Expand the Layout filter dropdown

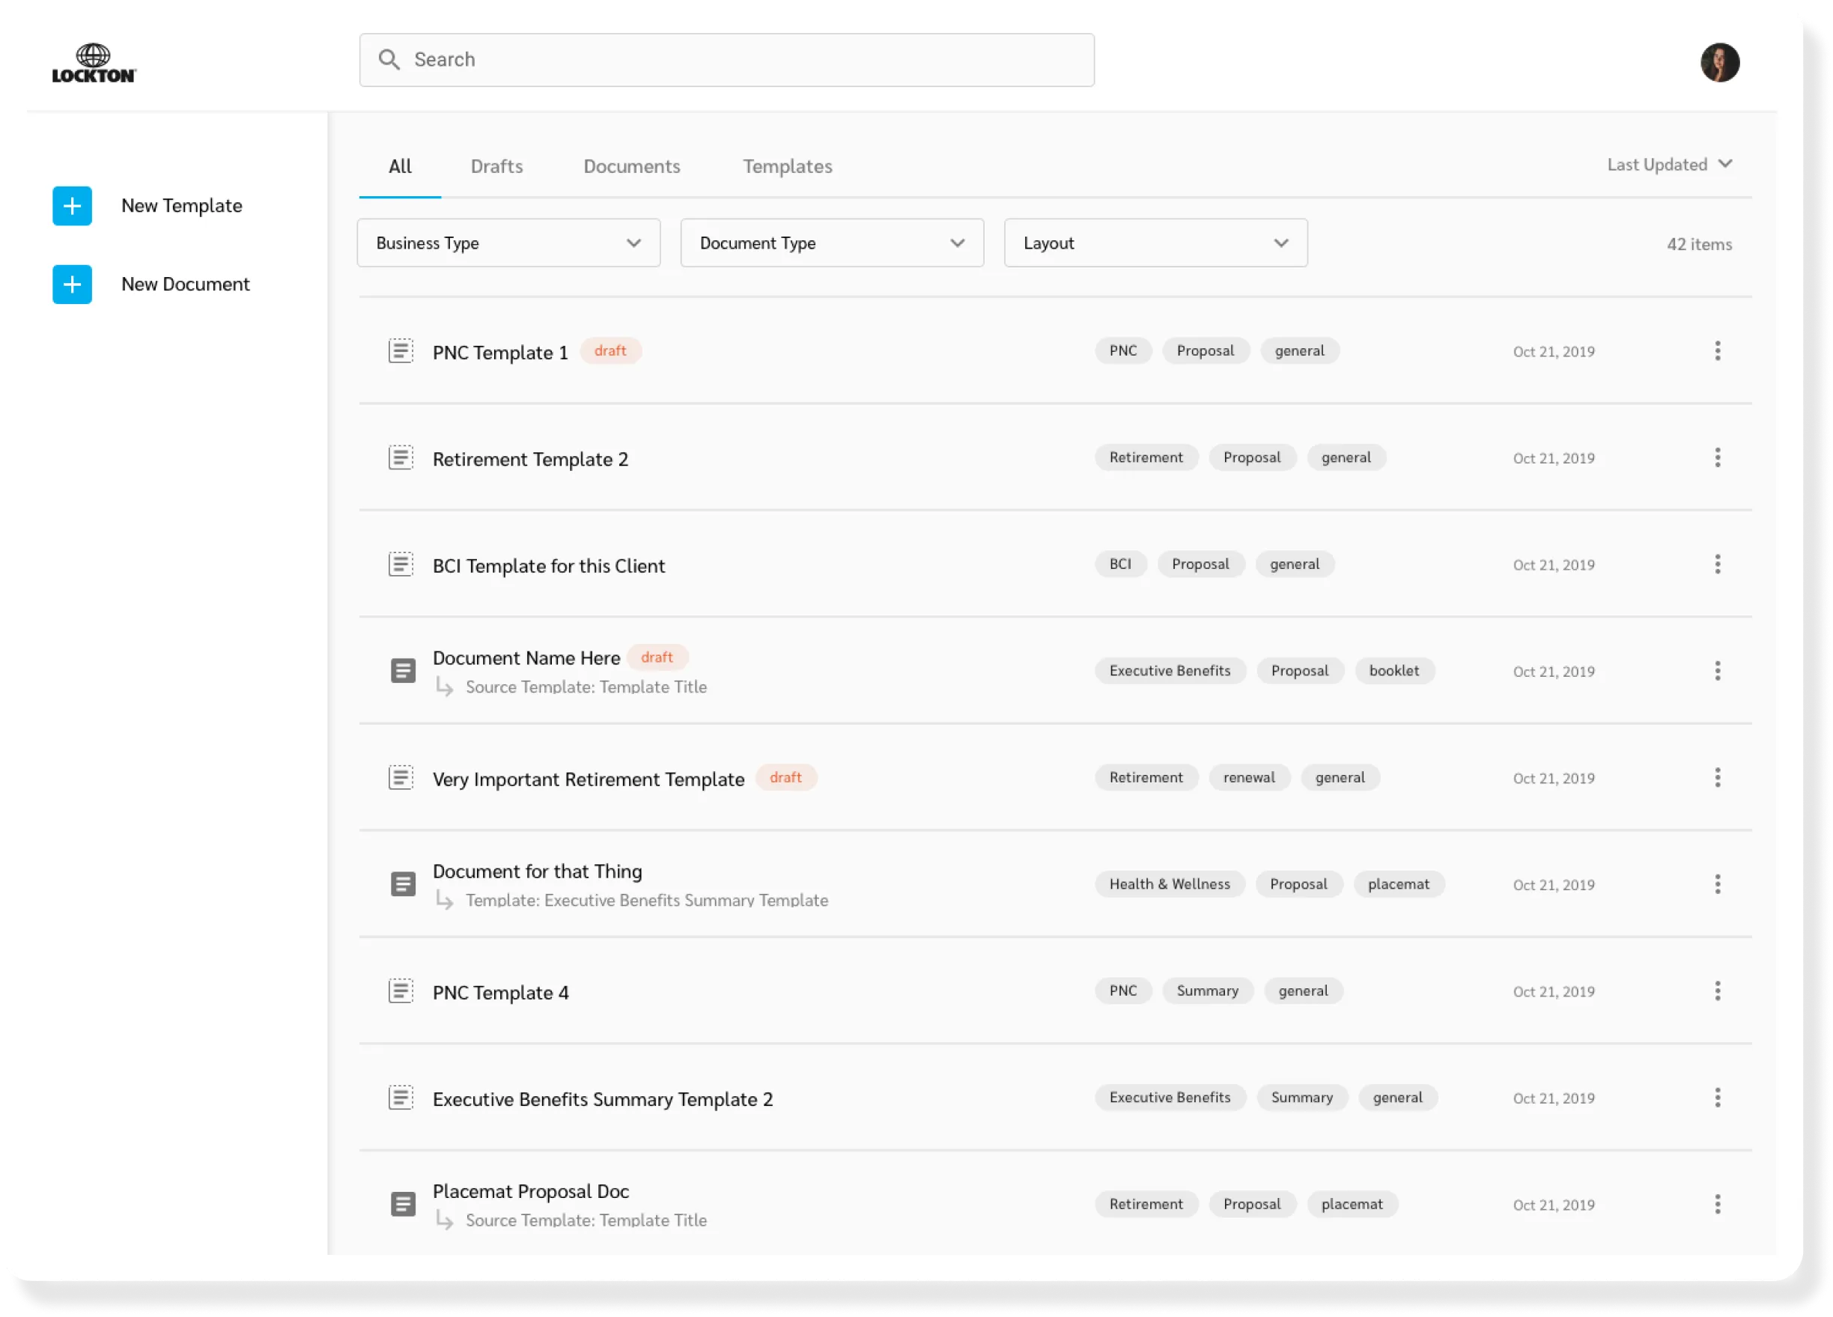1155,243
